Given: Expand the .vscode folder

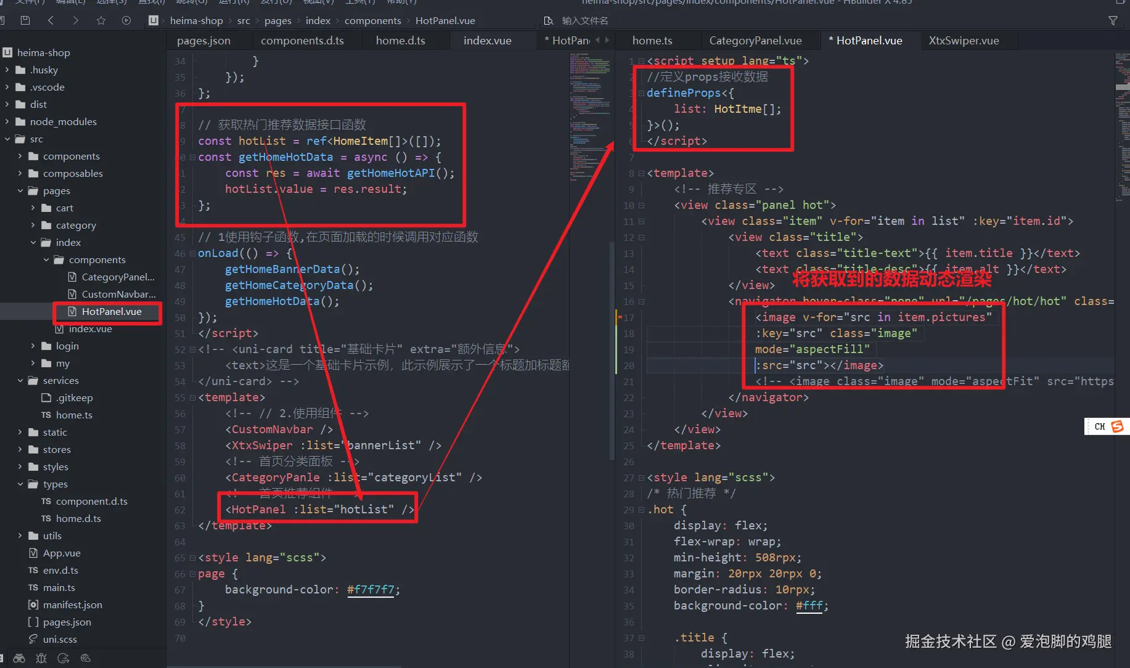Looking at the screenshot, I should click(7, 87).
